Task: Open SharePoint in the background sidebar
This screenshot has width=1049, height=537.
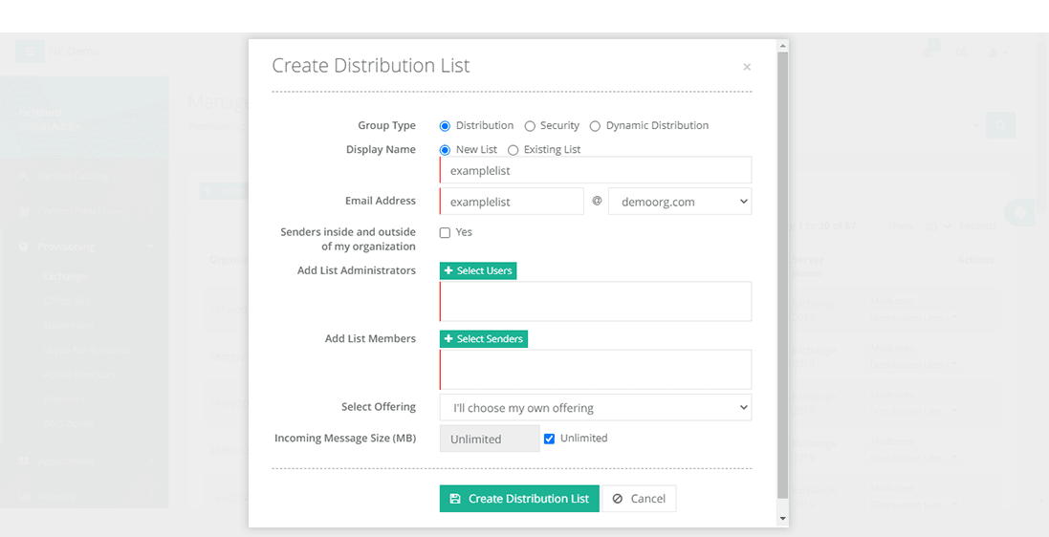Action: (x=68, y=325)
